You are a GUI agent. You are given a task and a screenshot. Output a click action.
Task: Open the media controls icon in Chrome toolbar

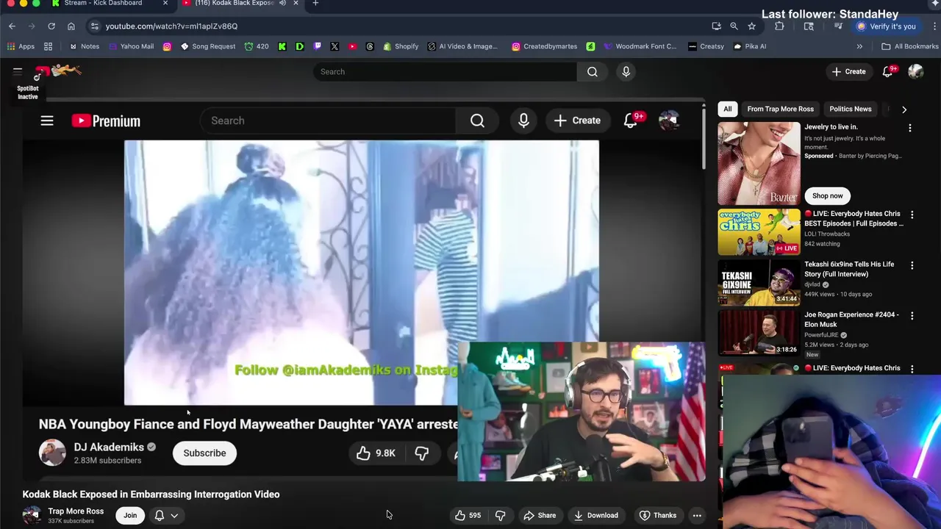(x=838, y=26)
